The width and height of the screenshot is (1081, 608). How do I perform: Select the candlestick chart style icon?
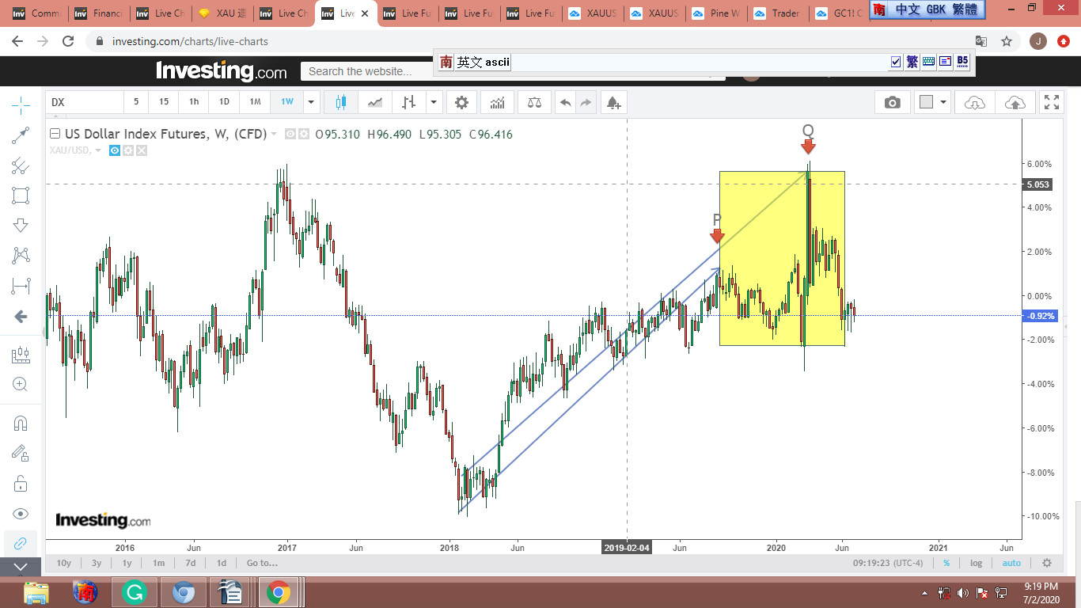(341, 102)
